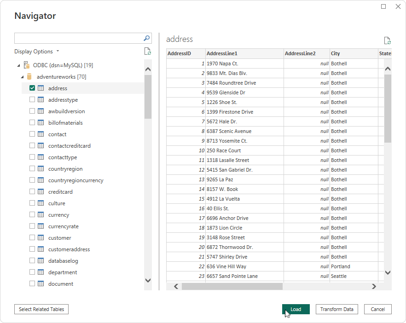
Task: Check the addresstype table checkbox
Action: click(x=32, y=100)
